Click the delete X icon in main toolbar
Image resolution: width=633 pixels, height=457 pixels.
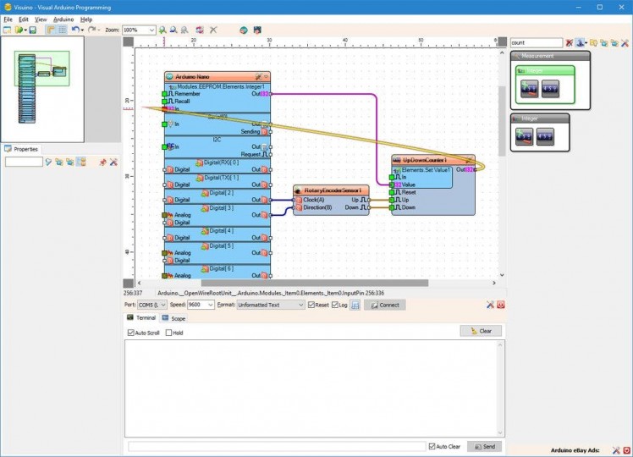point(213,30)
